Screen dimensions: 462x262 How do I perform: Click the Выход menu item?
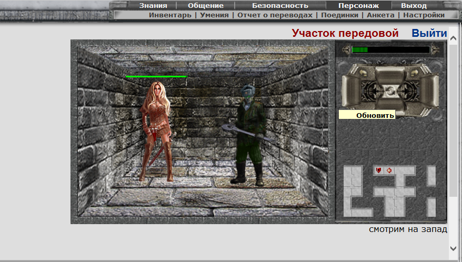pyautogui.click(x=414, y=6)
